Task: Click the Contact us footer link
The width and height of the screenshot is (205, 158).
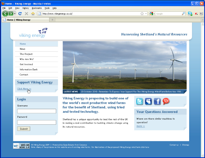Action: pyautogui.click(x=174, y=145)
